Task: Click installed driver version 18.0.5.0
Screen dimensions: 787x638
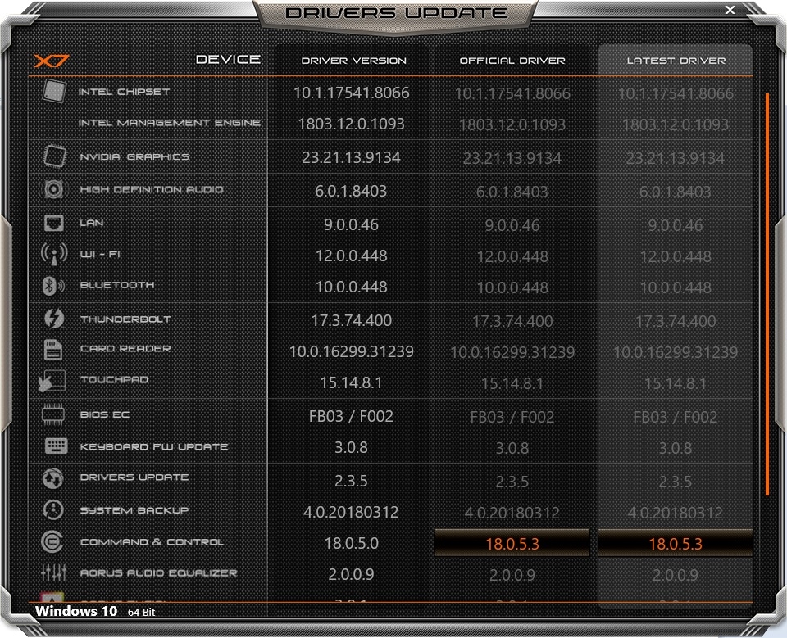Action: pos(352,543)
